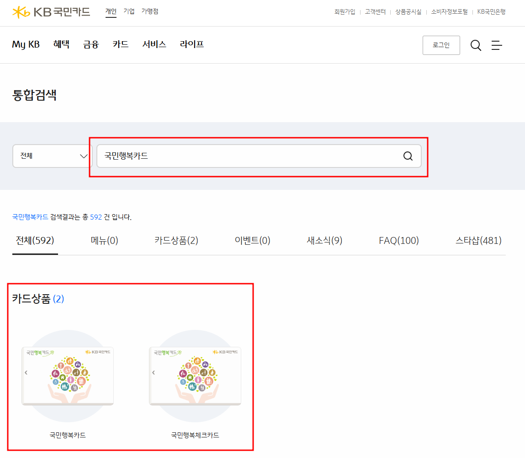Open the hamburger menu in the top bar

497,45
